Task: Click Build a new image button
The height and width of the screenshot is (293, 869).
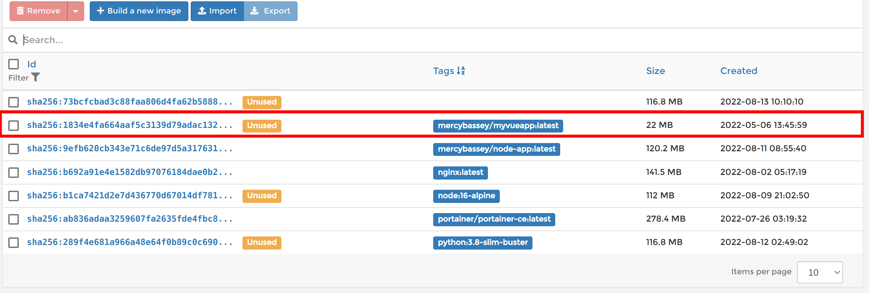Action: click(139, 11)
